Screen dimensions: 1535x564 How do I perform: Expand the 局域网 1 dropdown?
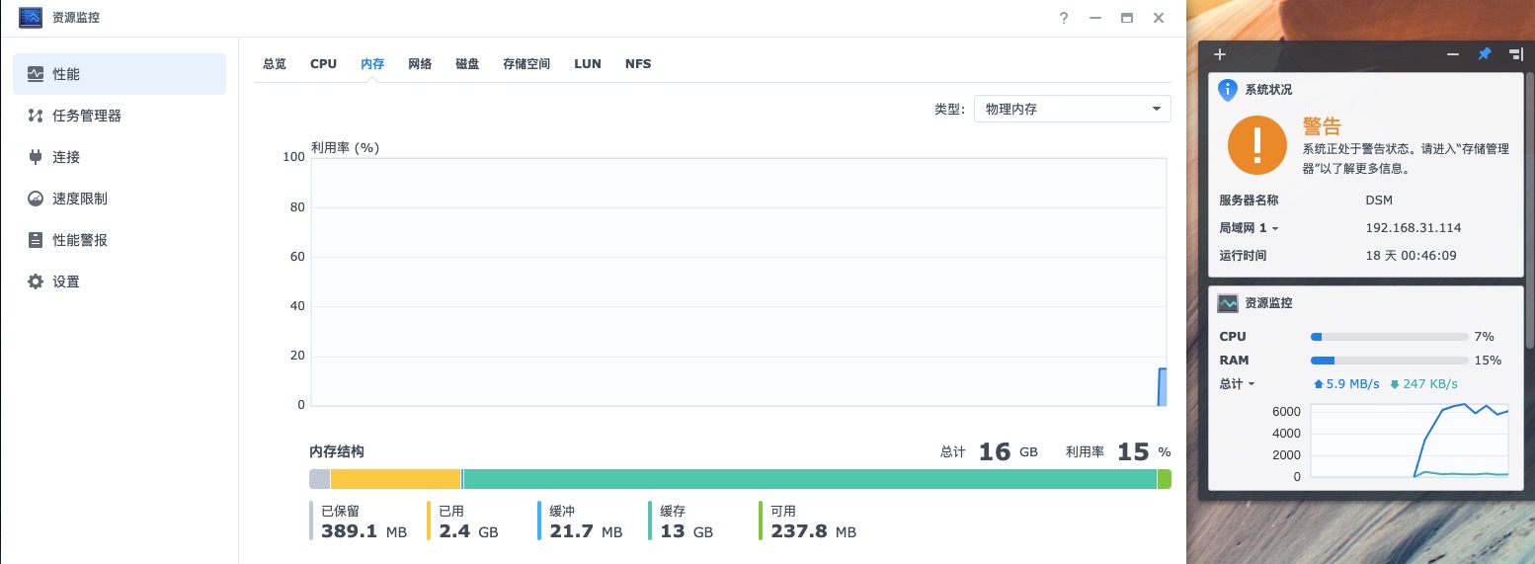(x=1249, y=228)
